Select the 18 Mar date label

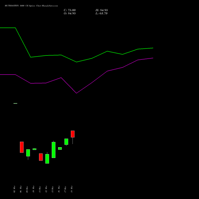(x=72, y=189)
